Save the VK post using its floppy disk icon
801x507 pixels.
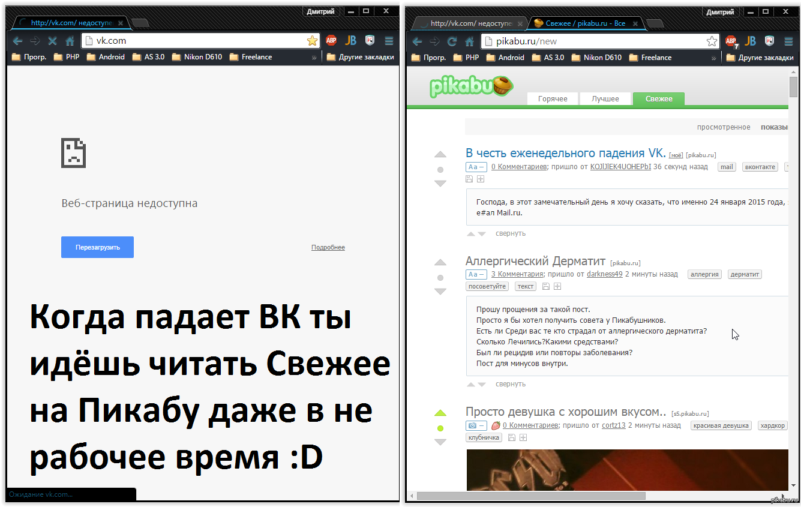click(469, 179)
